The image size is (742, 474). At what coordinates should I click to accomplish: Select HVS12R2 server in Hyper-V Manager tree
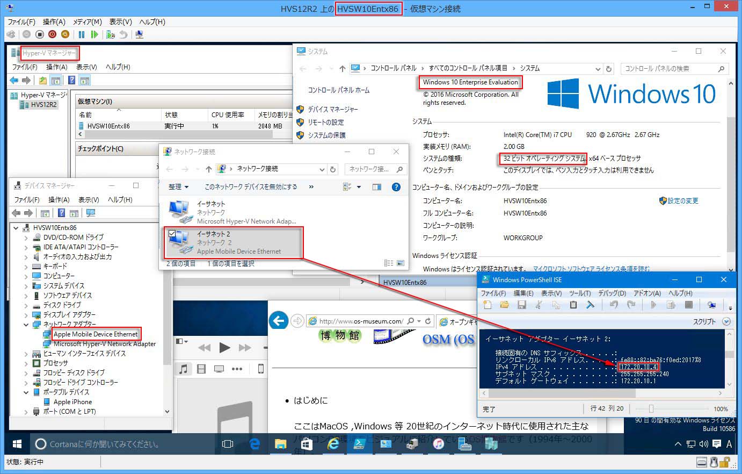click(43, 105)
